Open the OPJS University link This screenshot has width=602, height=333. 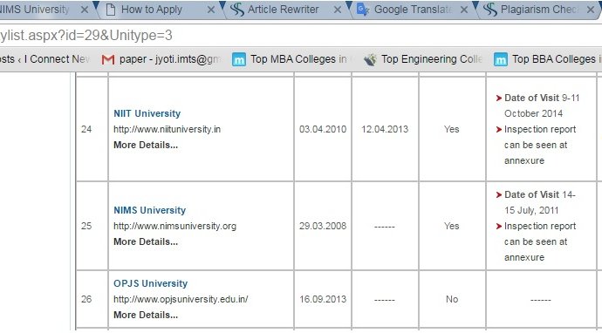(x=150, y=283)
